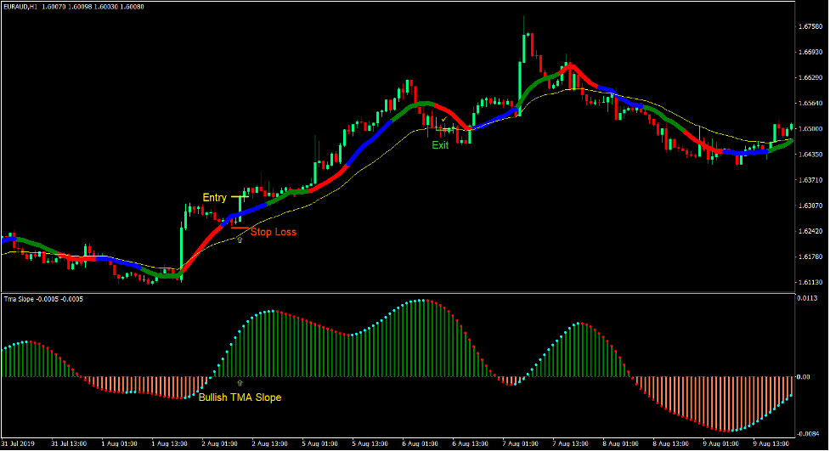This screenshot has width=830, height=451.
Task: Click the yellow Entry horizontal line marker
Action: (237, 197)
